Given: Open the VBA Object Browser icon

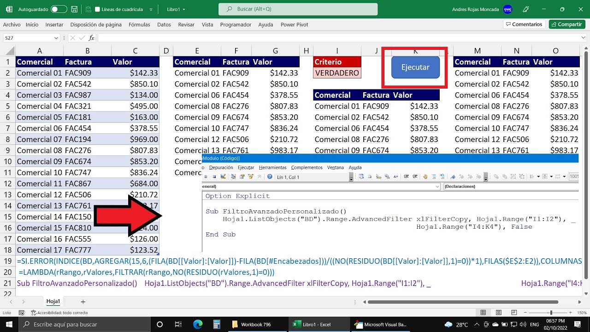Looking at the screenshot, I should [251, 177].
